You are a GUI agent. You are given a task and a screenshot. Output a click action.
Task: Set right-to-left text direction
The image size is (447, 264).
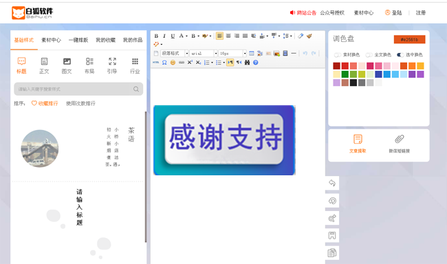coord(239,63)
